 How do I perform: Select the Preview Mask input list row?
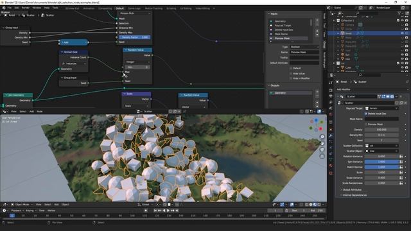[289, 38]
